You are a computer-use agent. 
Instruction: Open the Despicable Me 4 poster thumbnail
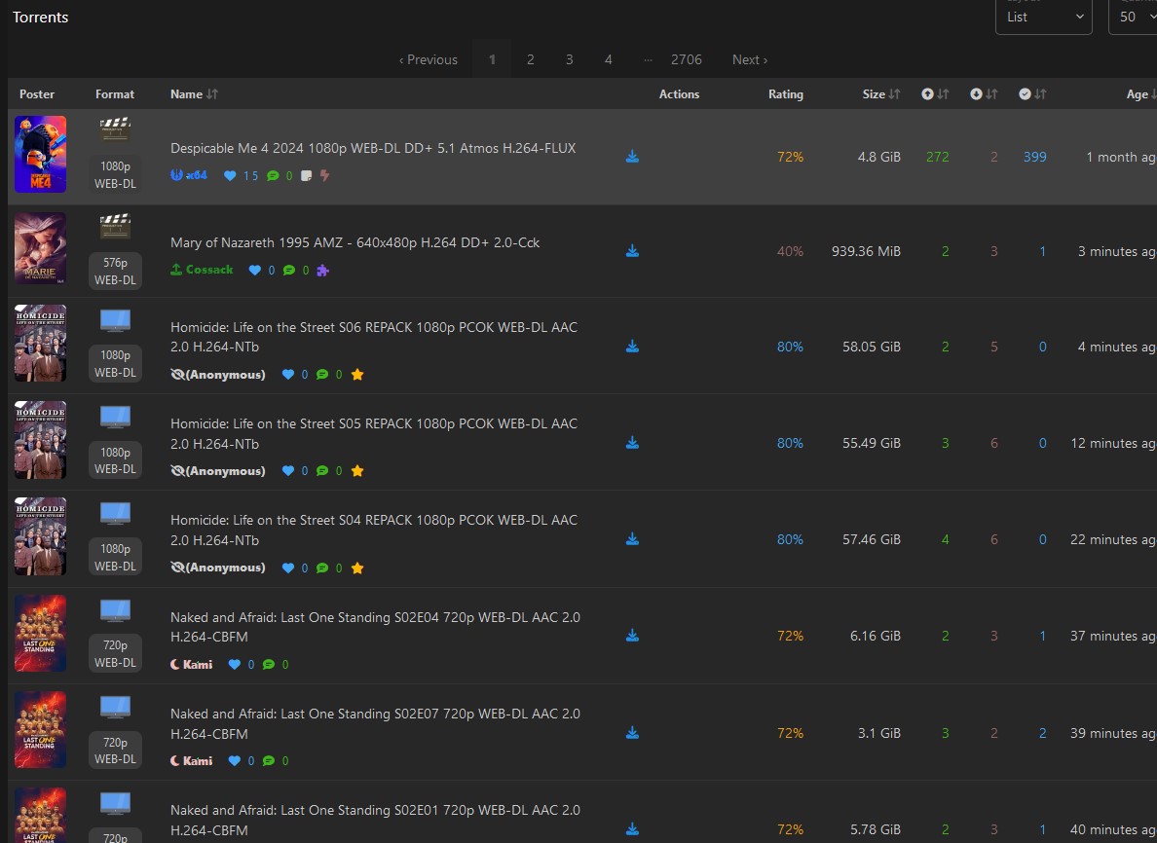41,154
